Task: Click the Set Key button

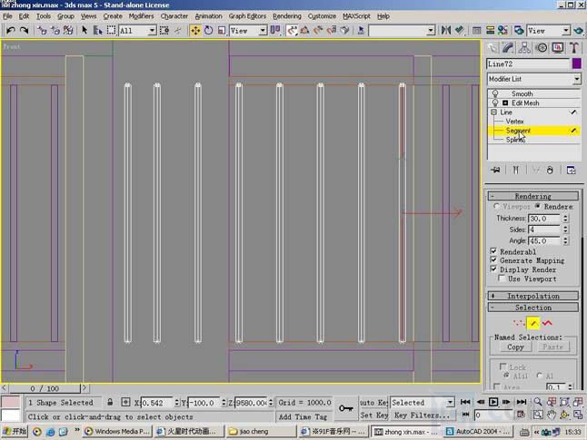Action: (x=373, y=415)
